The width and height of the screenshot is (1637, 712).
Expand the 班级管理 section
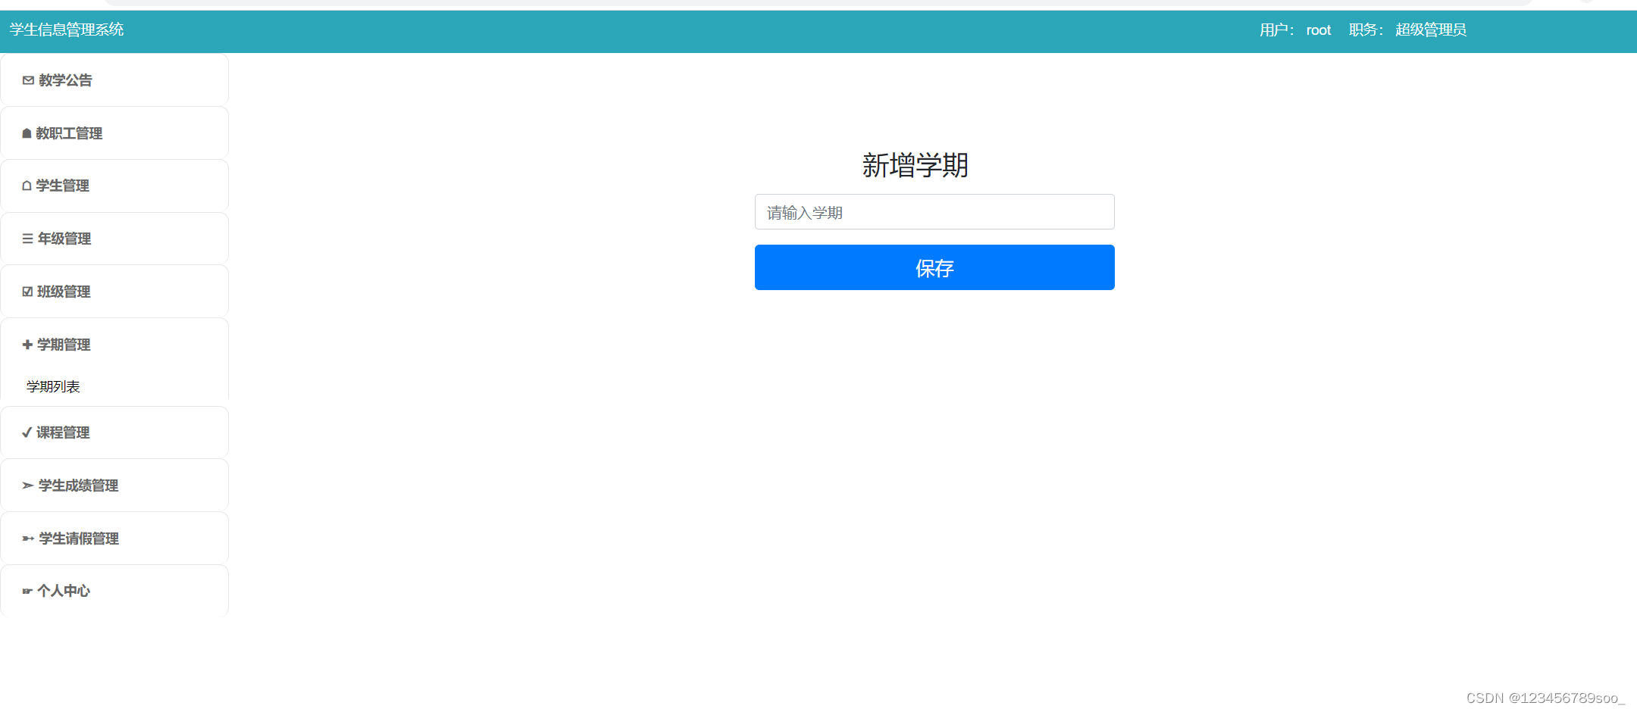click(x=114, y=292)
